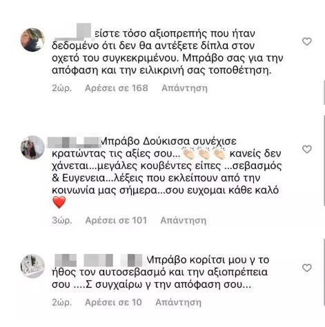
Task: Click 'Απάντηση' under the comment with 101 likes
Action: 184,221
